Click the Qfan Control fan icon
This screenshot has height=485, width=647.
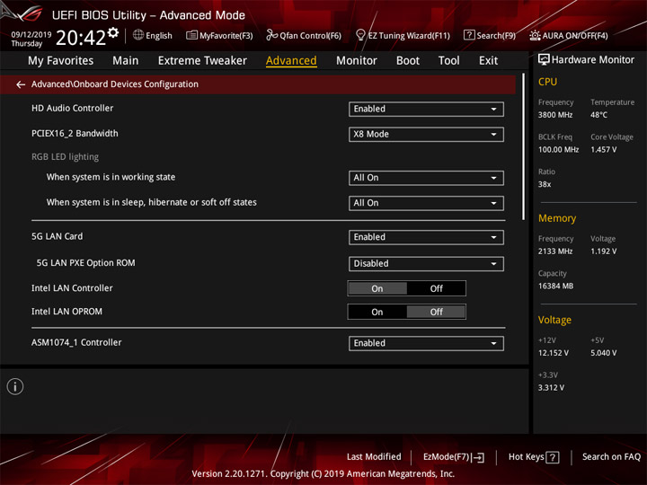[x=271, y=35]
